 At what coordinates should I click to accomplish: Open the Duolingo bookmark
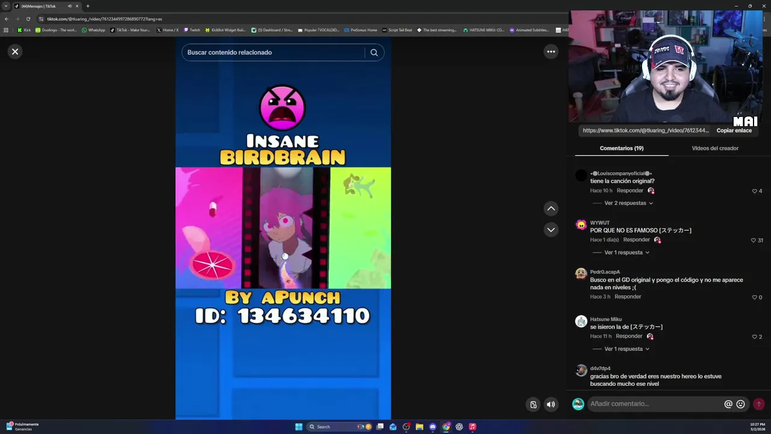pyautogui.click(x=56, y=30)
